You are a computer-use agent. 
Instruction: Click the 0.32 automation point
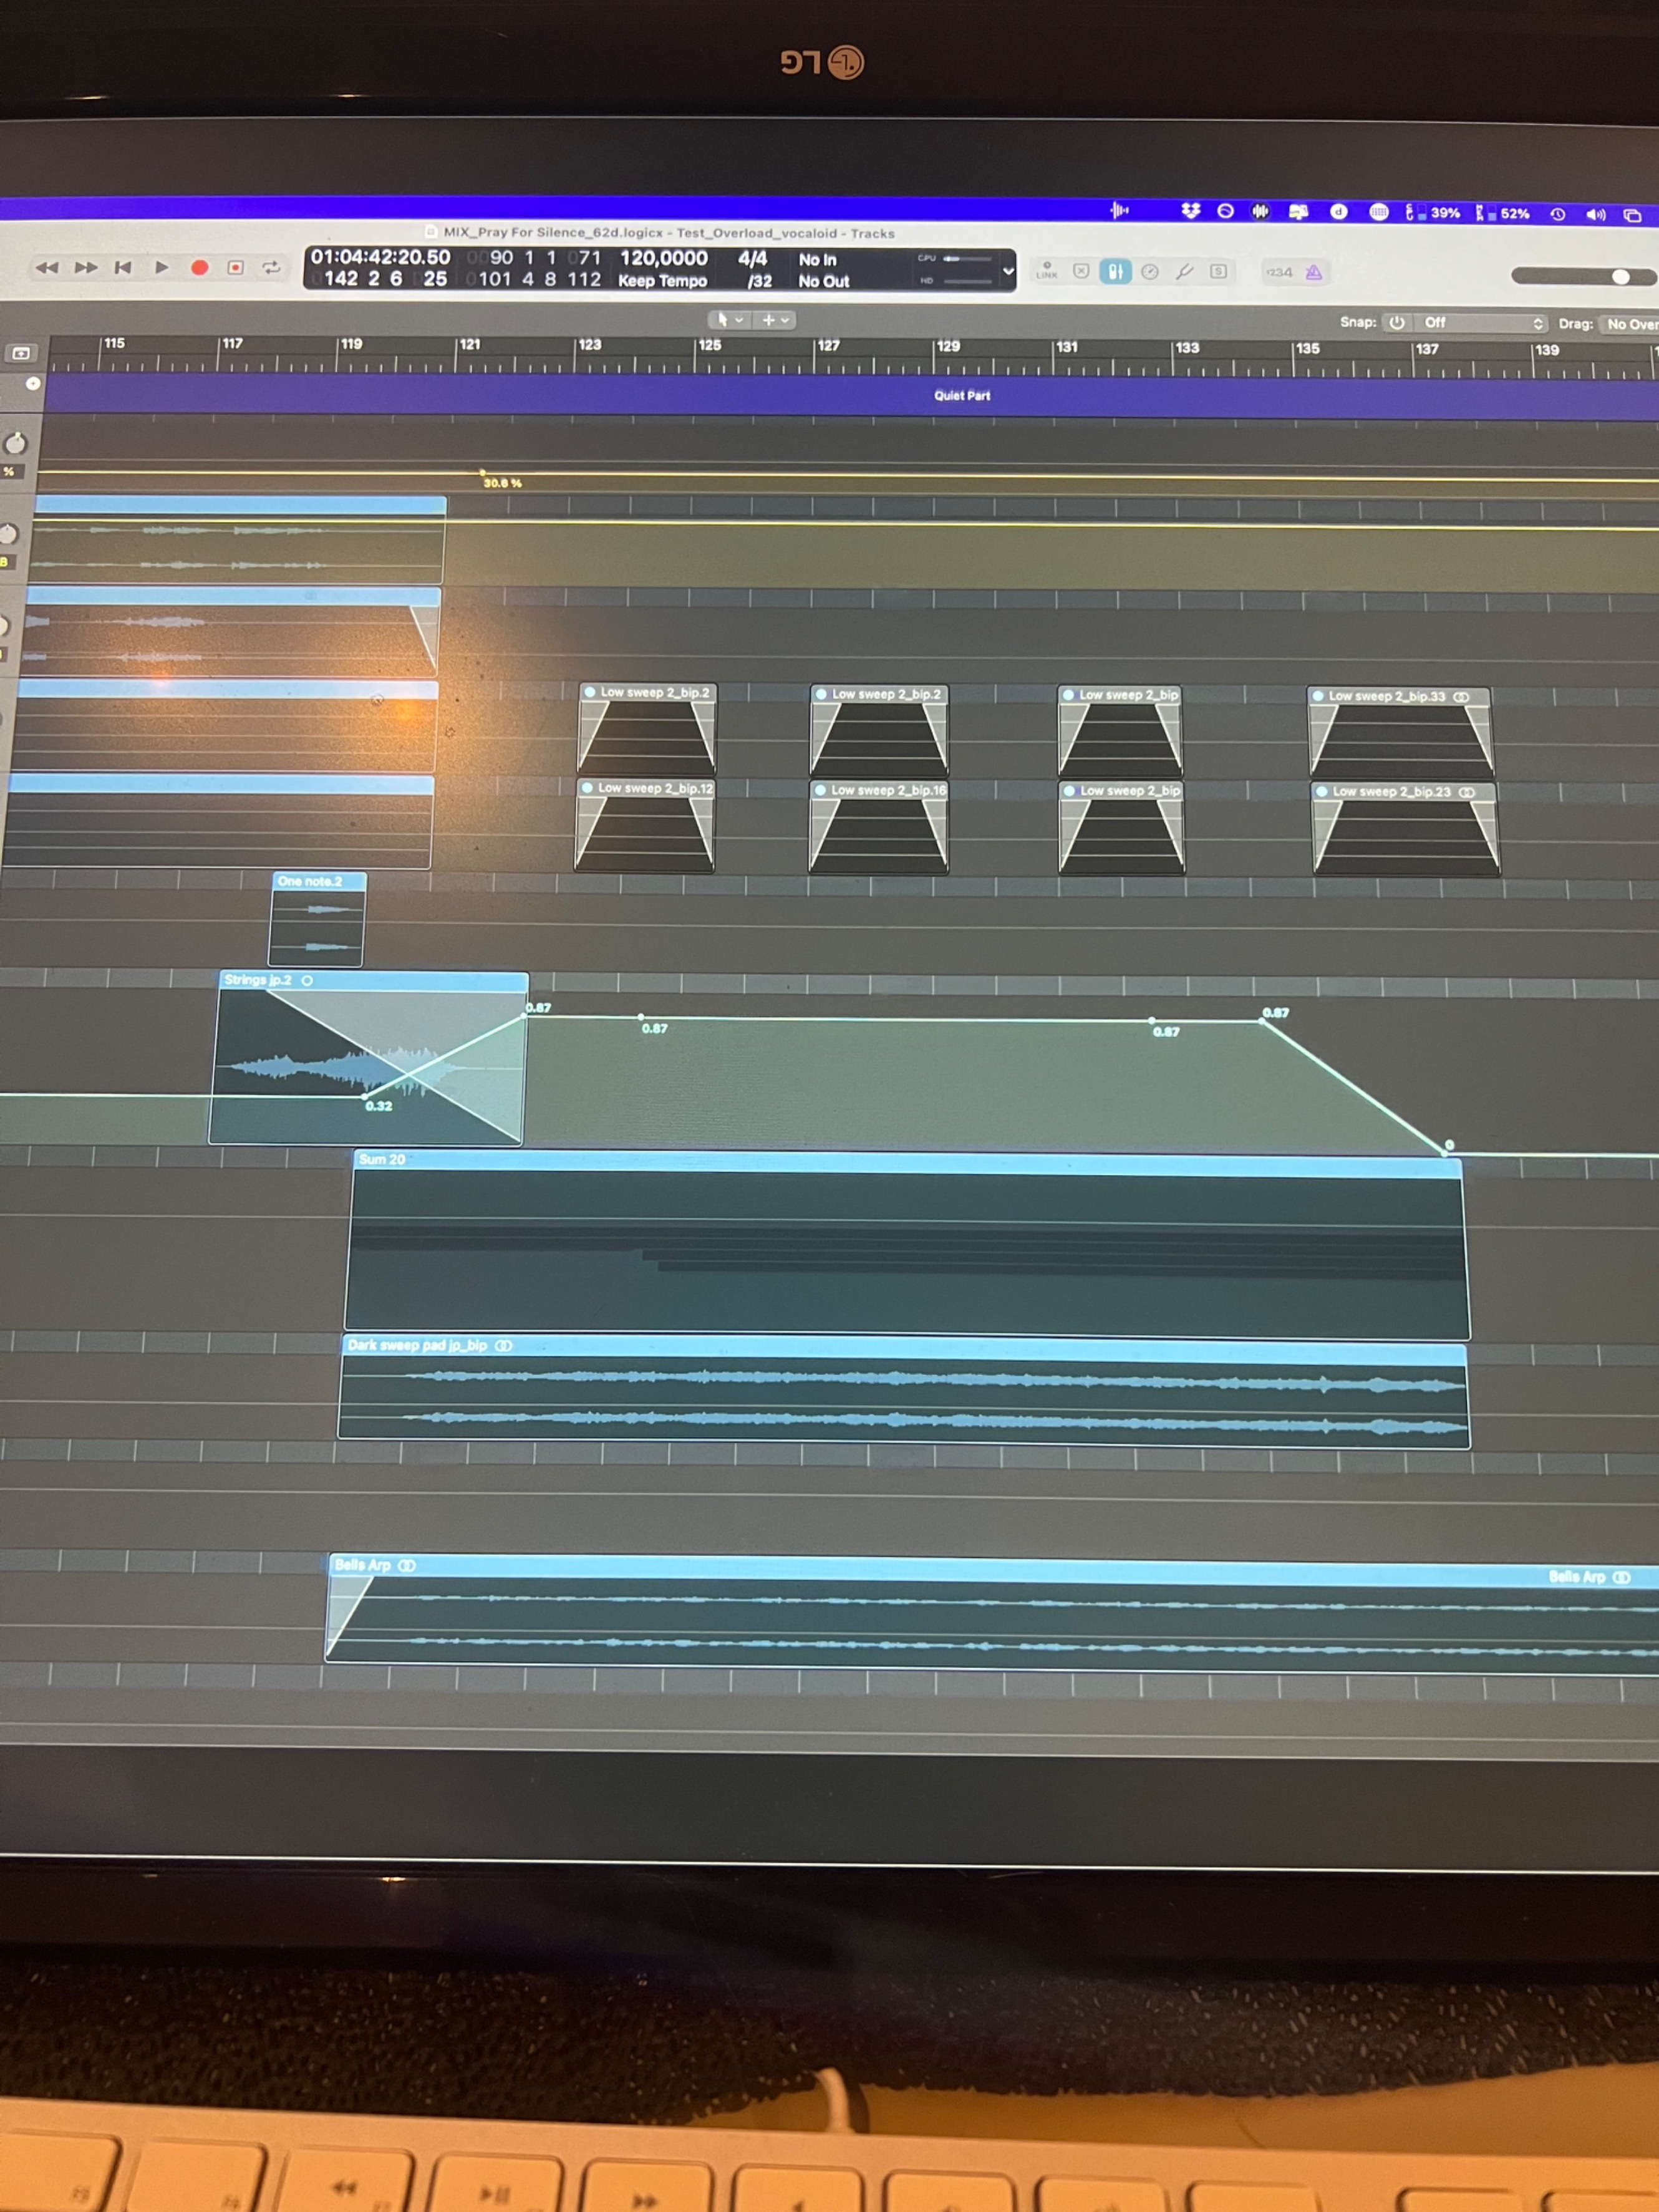[365, 1097]
